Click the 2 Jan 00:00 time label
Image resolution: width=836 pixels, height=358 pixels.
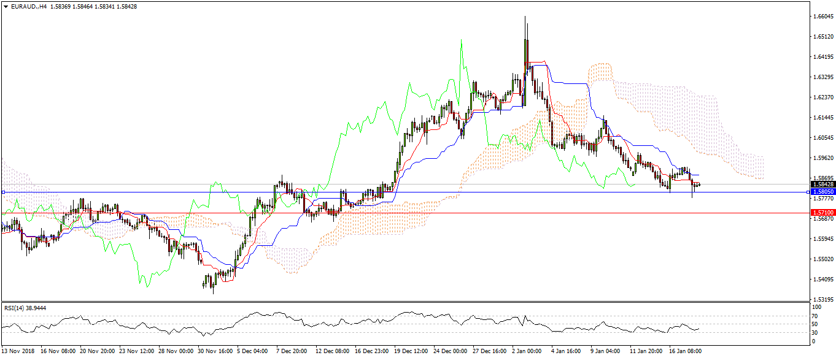[526, 352]
